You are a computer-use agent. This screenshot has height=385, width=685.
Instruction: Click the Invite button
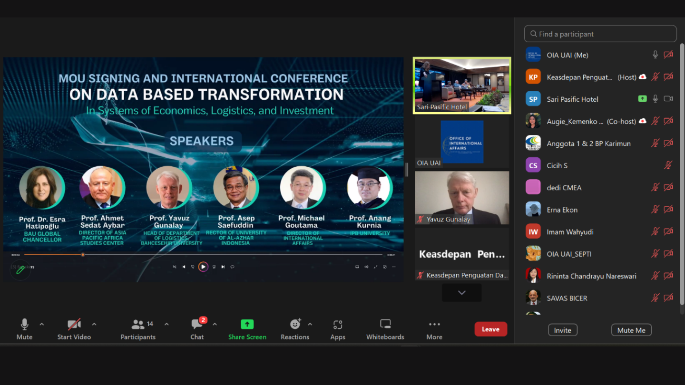coord(562,330)
